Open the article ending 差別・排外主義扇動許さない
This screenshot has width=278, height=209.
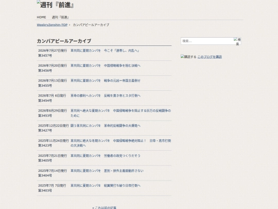click(x=107, y=171)
